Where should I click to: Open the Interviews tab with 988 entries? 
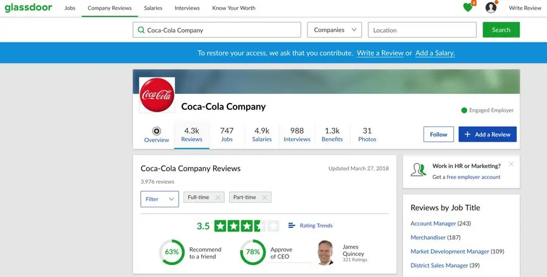[x=297, y=135]
